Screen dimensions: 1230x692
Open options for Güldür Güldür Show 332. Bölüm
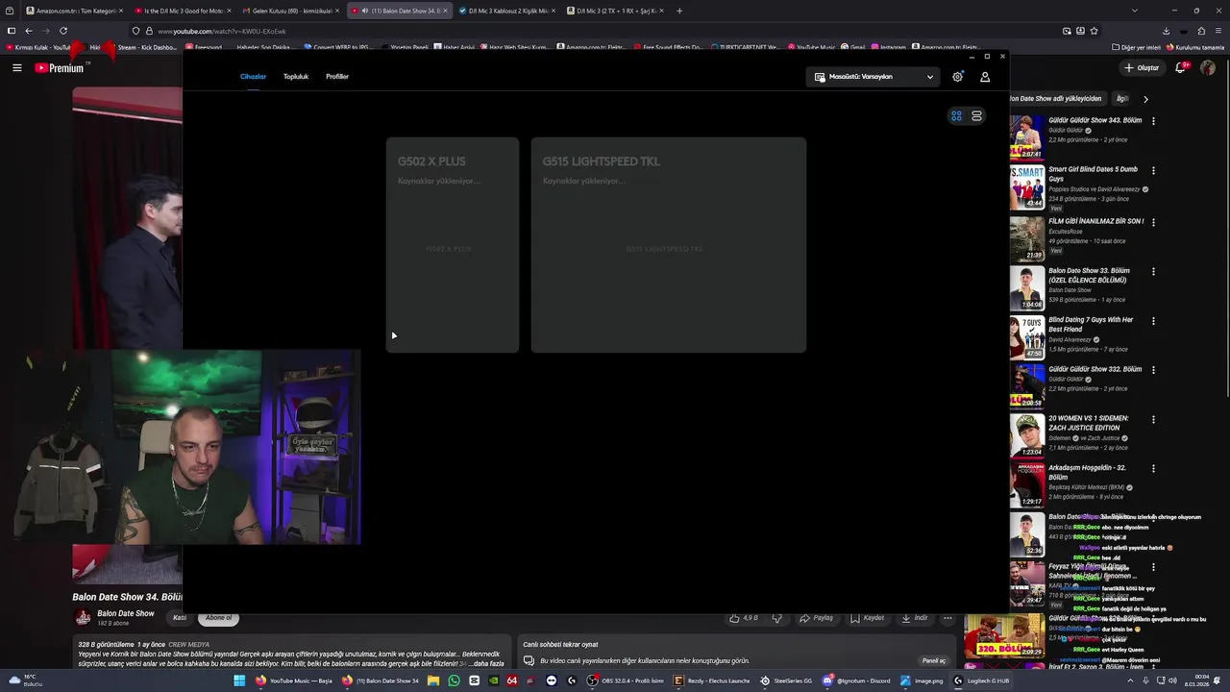click(1153, 370)
